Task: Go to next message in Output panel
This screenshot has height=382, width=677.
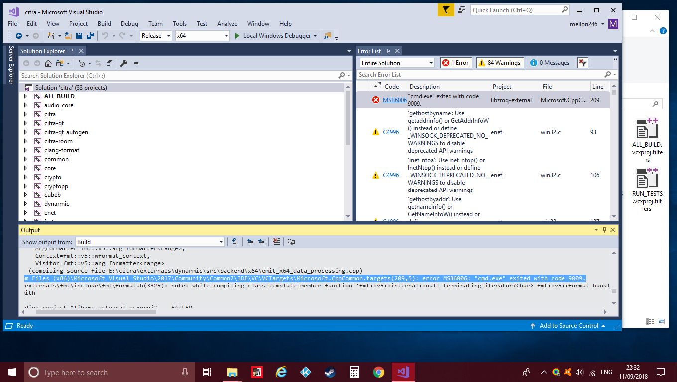Action: click(261, 242)
